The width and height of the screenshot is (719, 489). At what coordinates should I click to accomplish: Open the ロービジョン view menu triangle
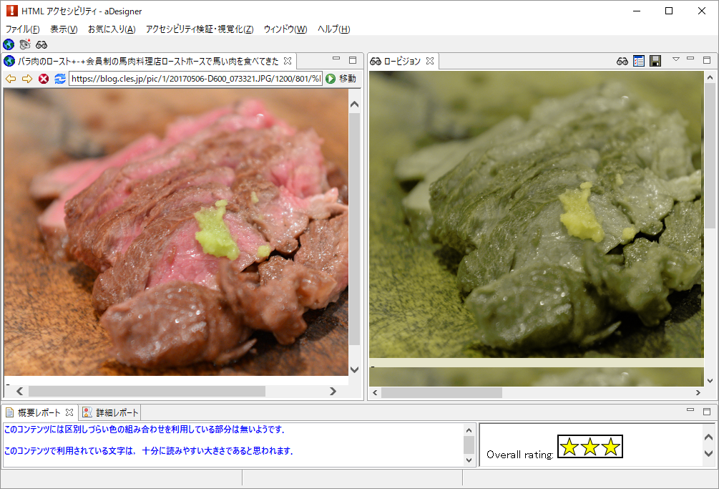pyautogui.click(x=675, y=59)
